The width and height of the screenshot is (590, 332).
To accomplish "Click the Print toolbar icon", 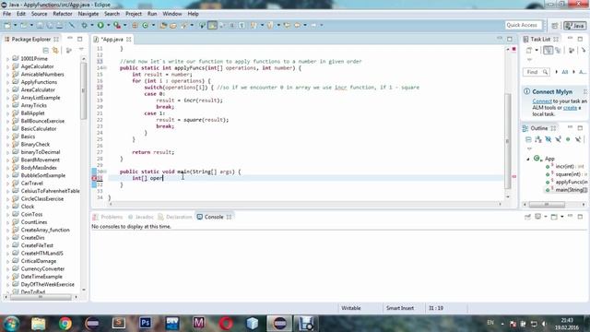I will (59, 25).
